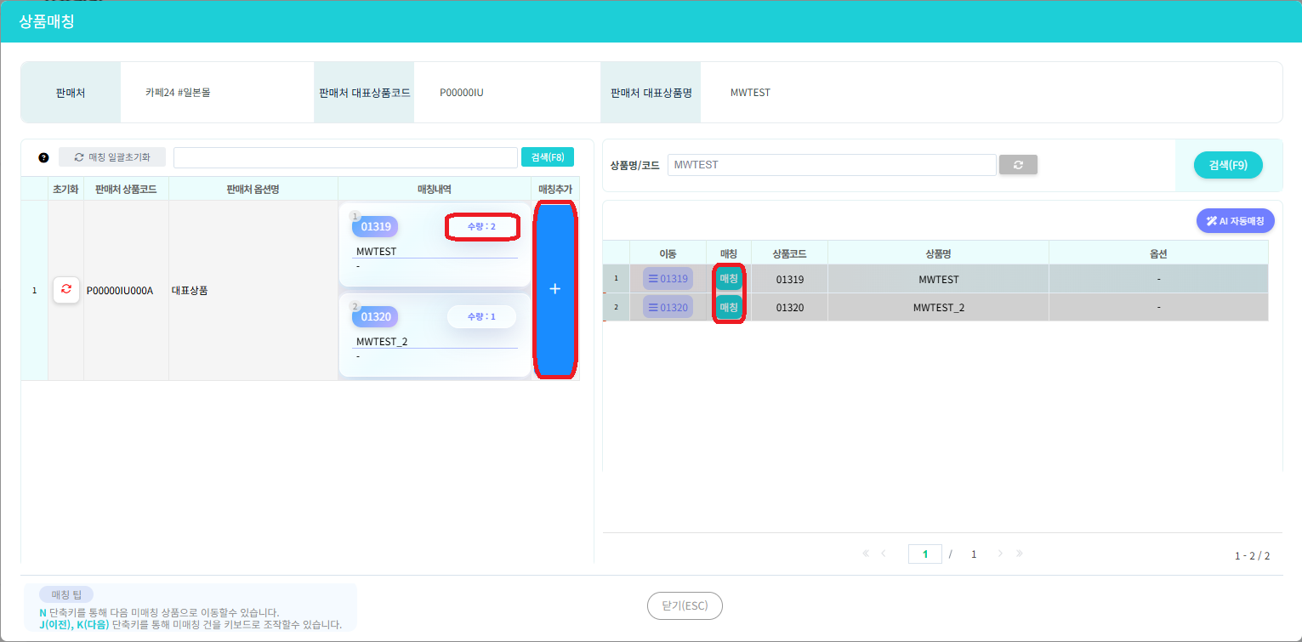Click 매칭 button in the MWTEST_2 row
Image resolution: width=1302 pixels, height=642 pixels.
click(729, 307)
